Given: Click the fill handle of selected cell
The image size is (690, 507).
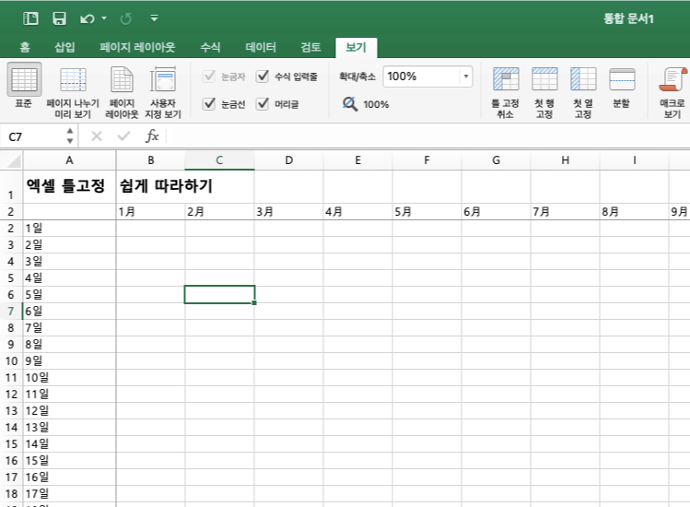Looking at the screenshot, I should (254, 302).
